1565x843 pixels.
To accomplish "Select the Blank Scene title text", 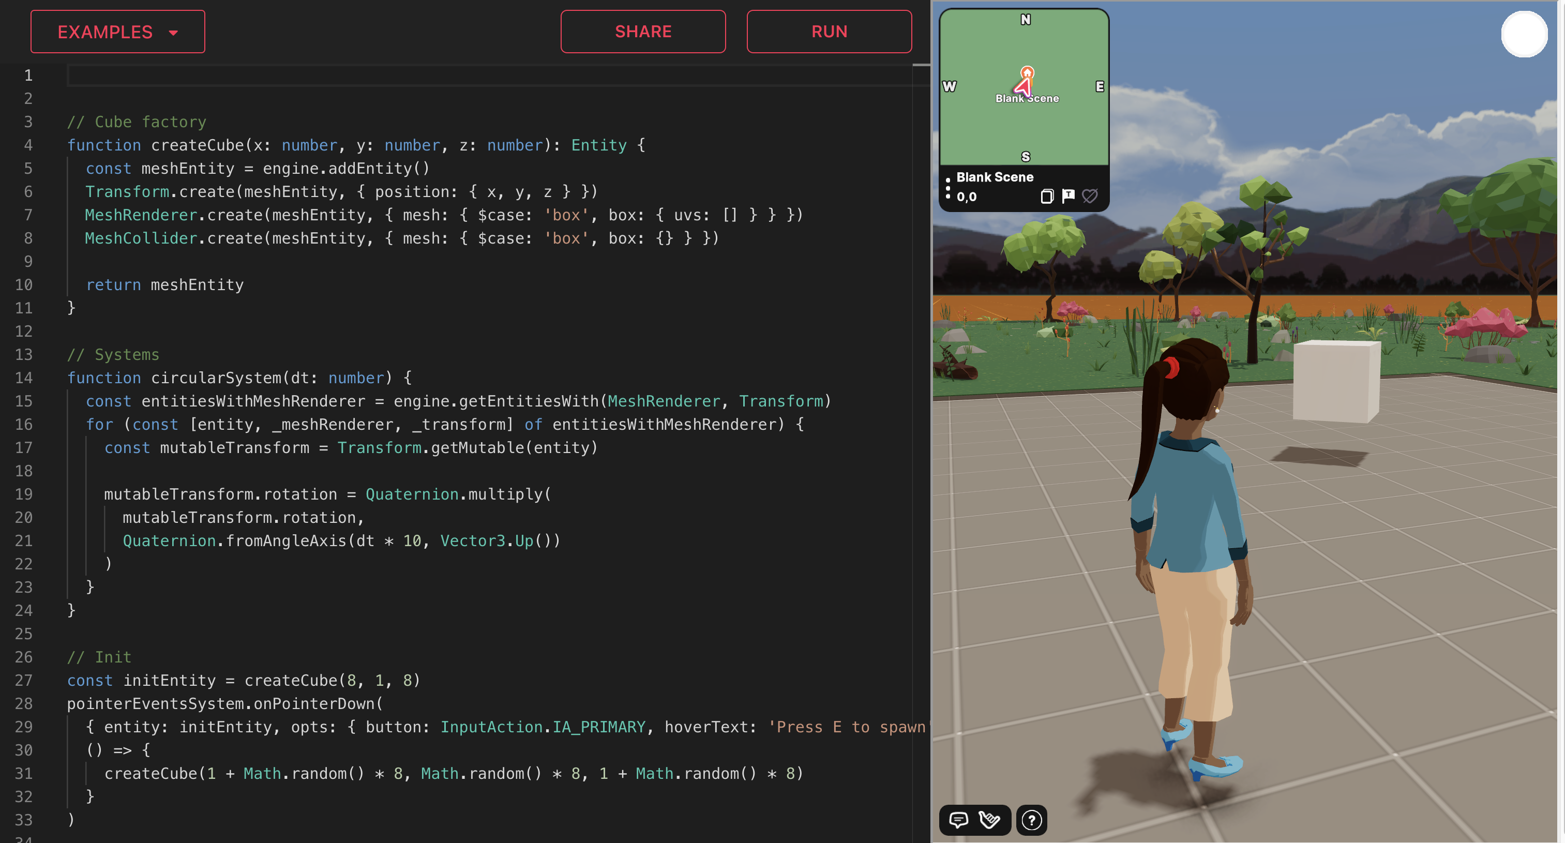I will click(x=995, y=177).
